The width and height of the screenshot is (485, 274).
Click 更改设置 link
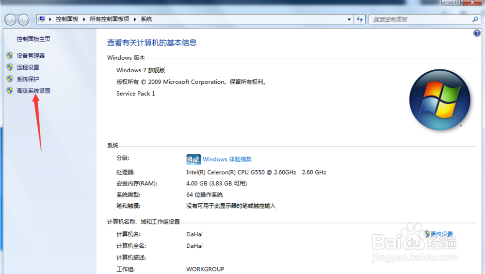[441, 234]
